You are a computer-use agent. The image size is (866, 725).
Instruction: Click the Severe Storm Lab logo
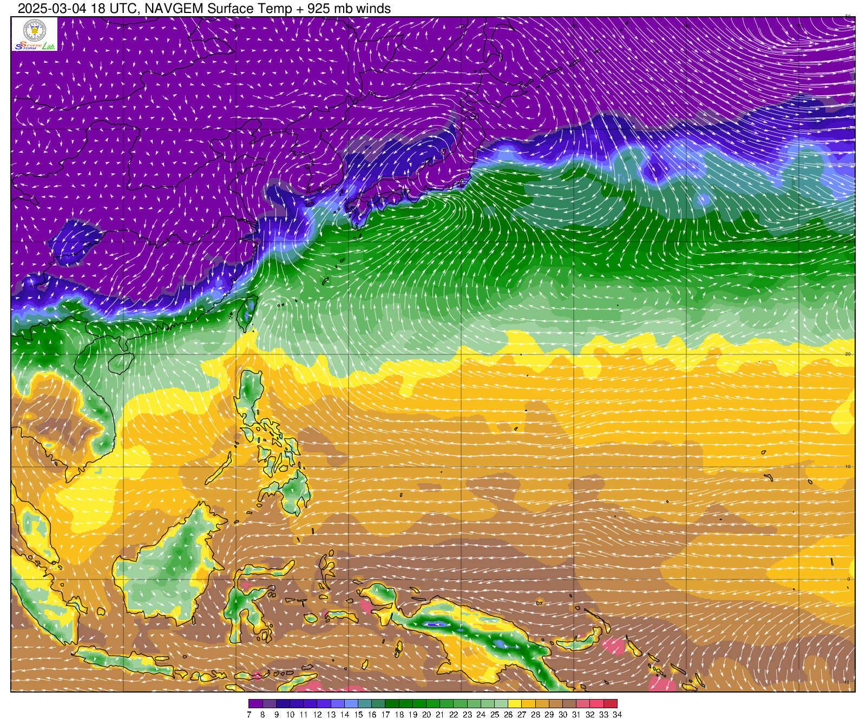pos(34,34)
